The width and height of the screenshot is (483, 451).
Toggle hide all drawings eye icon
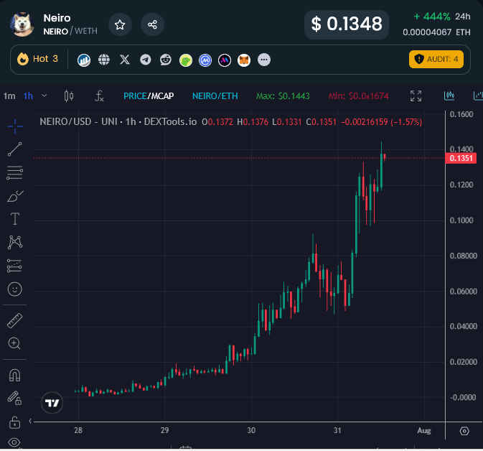[x=14, y=442]
